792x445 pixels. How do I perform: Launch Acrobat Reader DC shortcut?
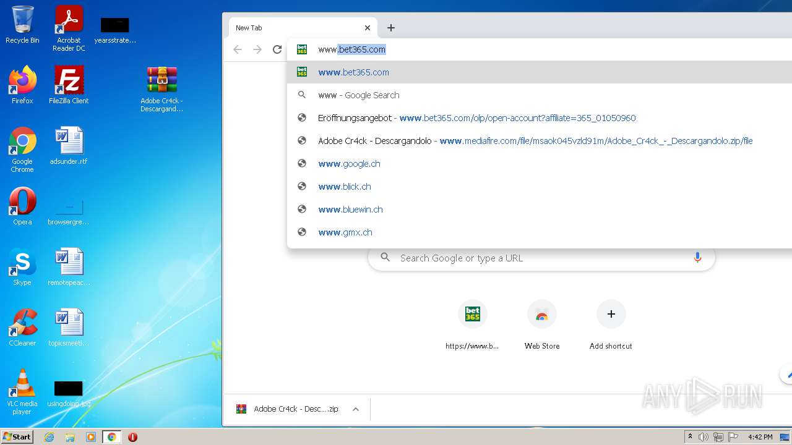click(x=69, y=28)
